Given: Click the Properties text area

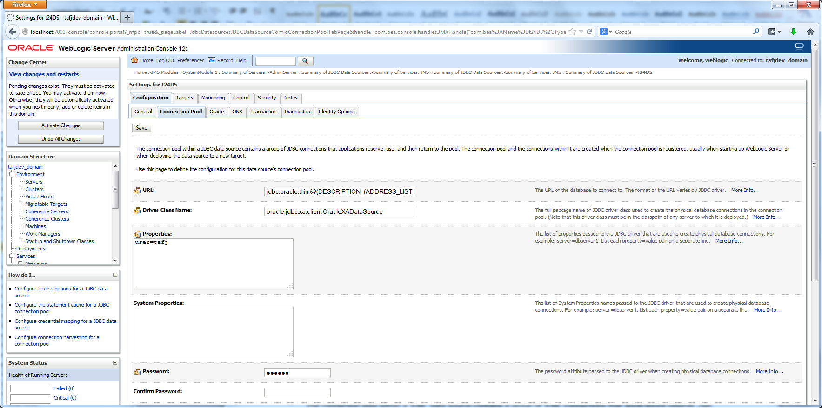Looking at the screenshot, I should pyautogui.click(x=214, y=263).
